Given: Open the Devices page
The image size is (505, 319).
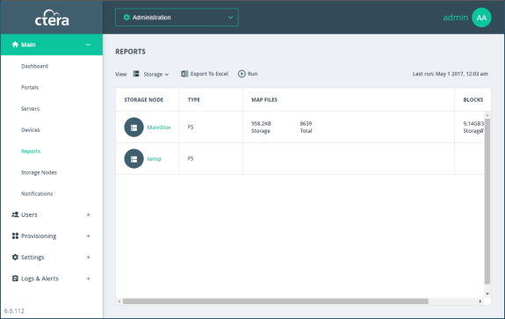Looking at the screenshot, I should (x=30, y=130).
